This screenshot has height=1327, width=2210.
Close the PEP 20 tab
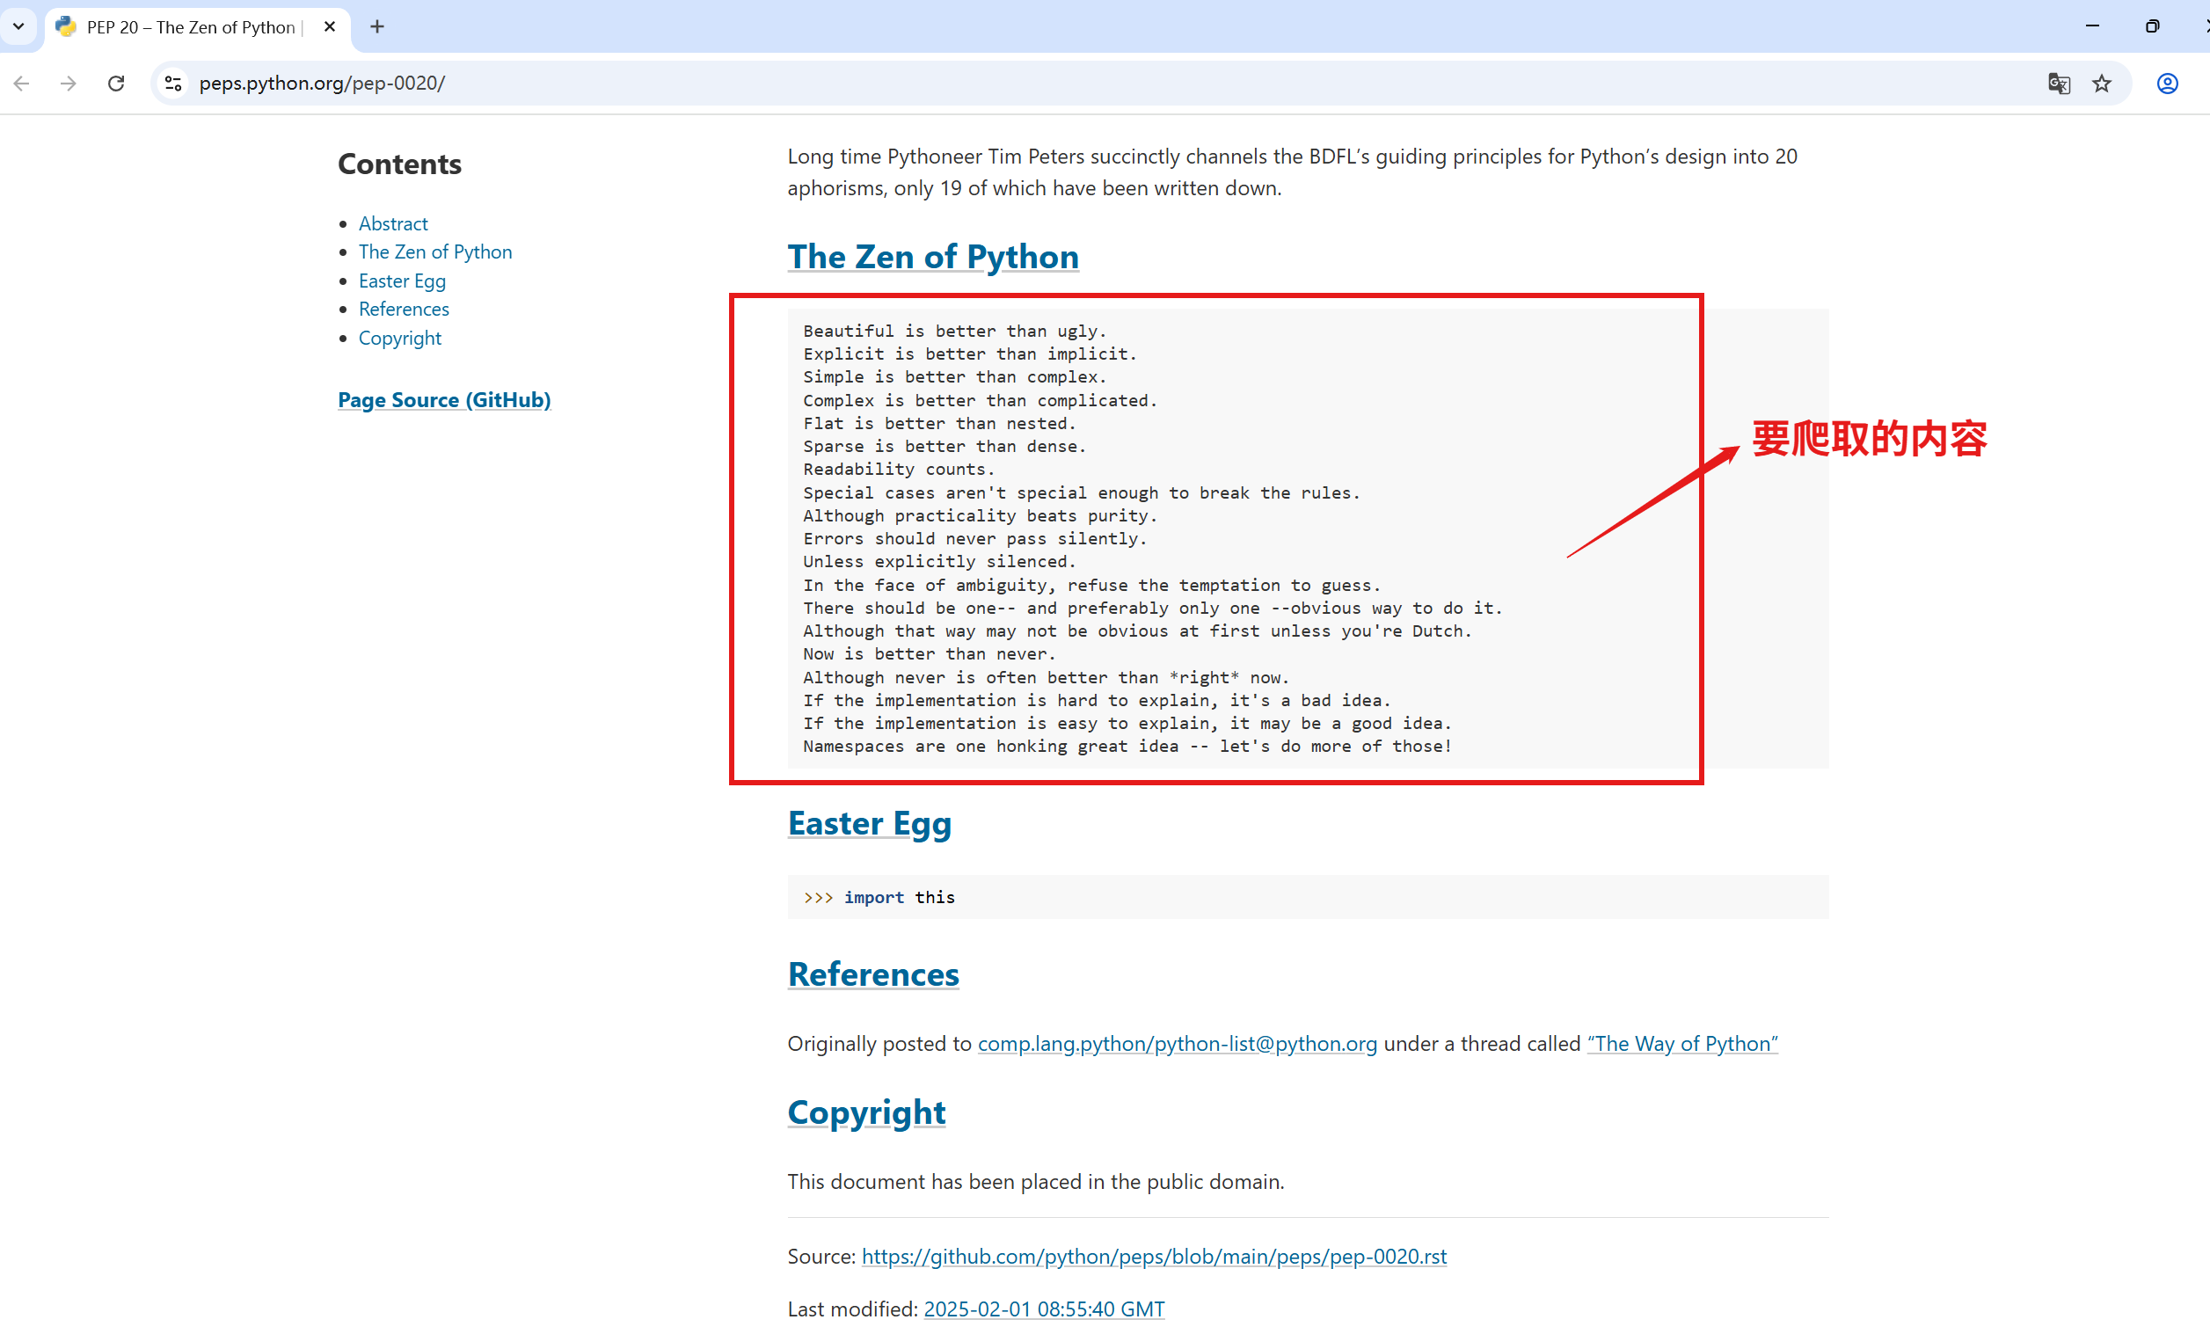(x=330, y=27)
